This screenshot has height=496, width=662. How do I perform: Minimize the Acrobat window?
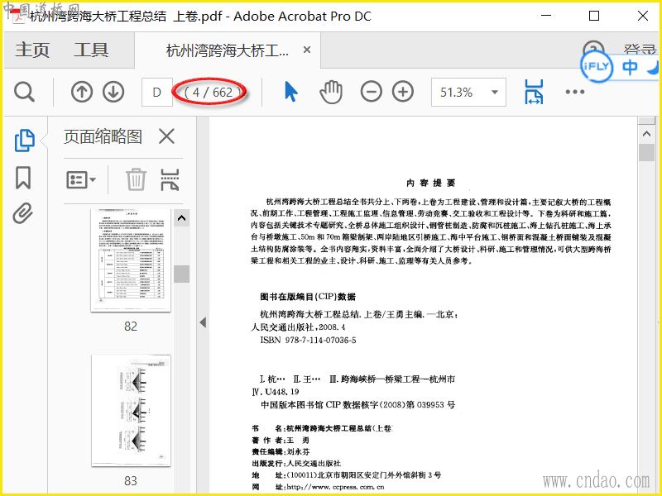pos(546,16)
